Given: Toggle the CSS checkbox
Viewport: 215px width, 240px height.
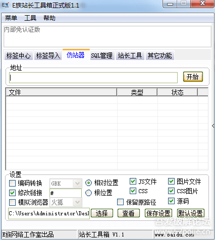Looking at the screenshot, I should tap(133, 191).
